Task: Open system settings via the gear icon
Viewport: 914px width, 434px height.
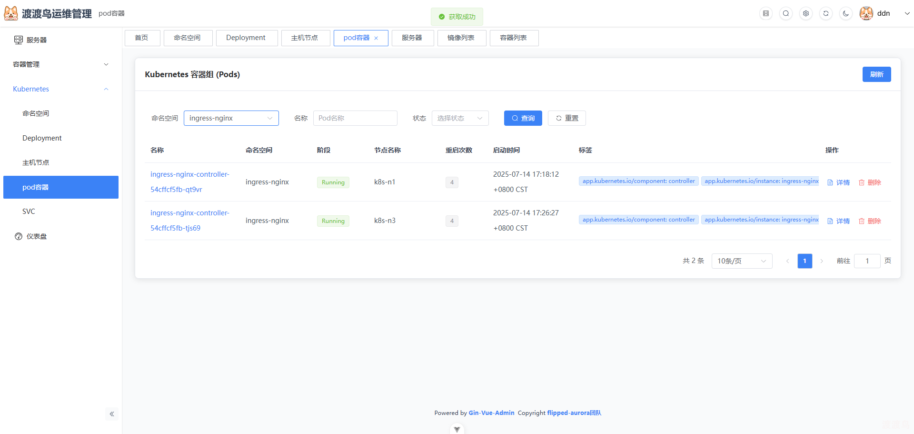Action: coord(805,13)
